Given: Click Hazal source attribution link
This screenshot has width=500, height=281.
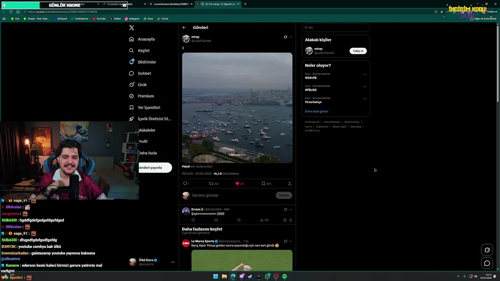Looking at the screenshot, I should 186,166.
